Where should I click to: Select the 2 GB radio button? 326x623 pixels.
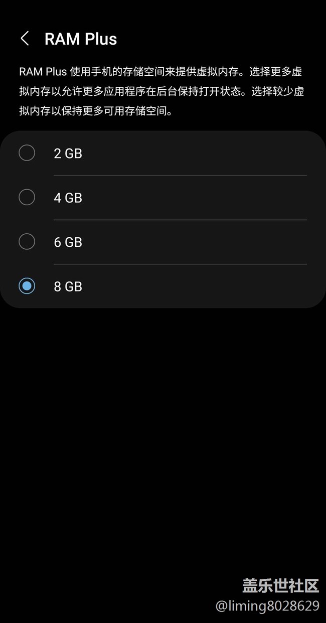27,153
